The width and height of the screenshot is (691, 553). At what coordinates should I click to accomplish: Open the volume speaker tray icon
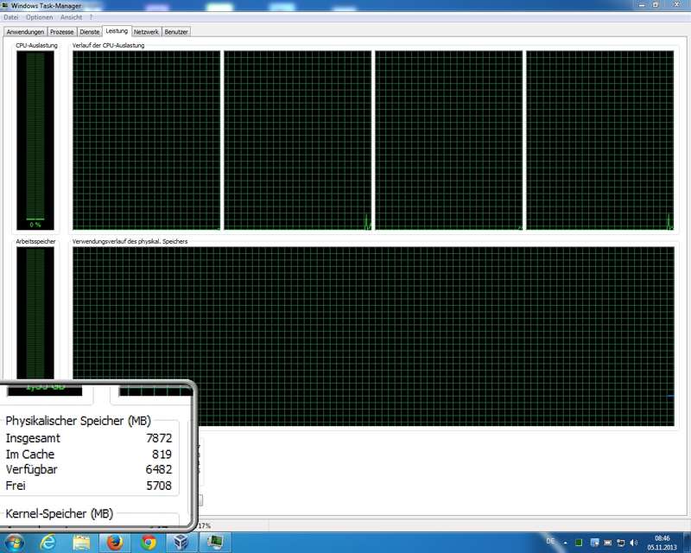tap(634, 543)
